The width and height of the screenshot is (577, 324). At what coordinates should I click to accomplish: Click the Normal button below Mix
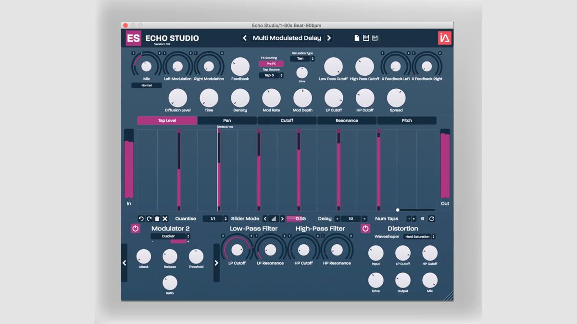point(147,85)
